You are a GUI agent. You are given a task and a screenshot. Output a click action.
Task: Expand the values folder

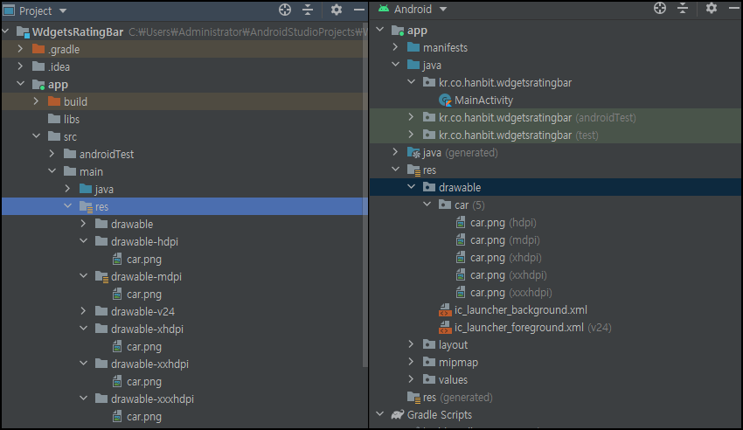click(412, 380)
